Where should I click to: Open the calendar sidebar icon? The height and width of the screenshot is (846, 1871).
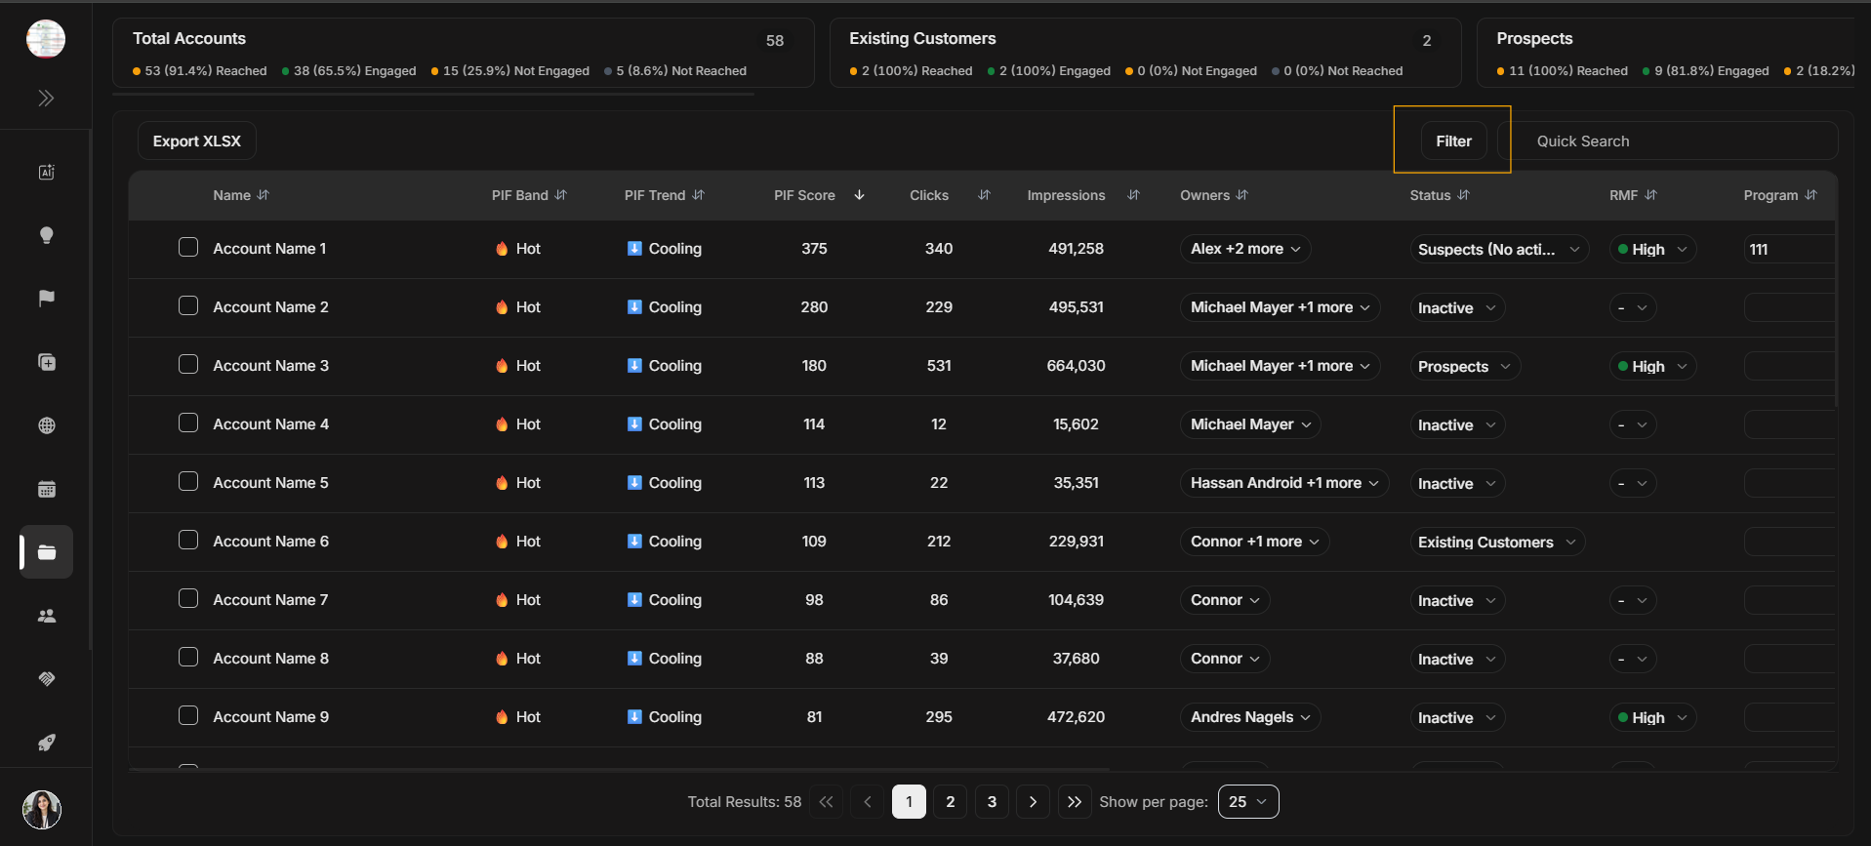tap(46, 489)
